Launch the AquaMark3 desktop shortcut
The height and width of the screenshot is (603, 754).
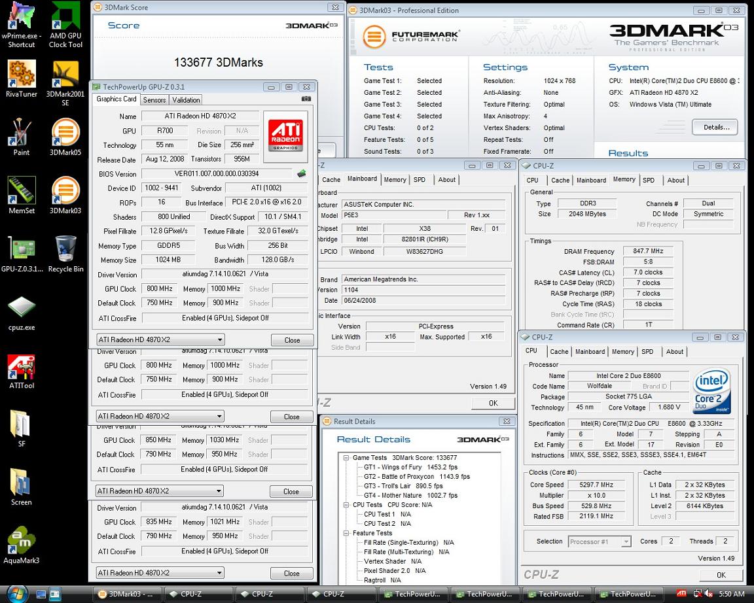(21, 545)
